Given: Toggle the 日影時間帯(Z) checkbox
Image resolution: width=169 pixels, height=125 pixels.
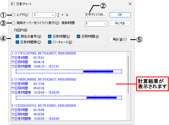Looking at the screenshot, I should pos(17,42).
